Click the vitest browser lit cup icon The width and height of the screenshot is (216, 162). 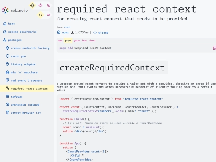point(8,113)
